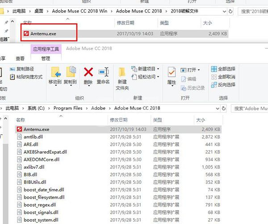Click the Edit (编辑) ribbon button
Image resolution: width=268 pixels, height=224 pixels.
[x=188, y=79]
